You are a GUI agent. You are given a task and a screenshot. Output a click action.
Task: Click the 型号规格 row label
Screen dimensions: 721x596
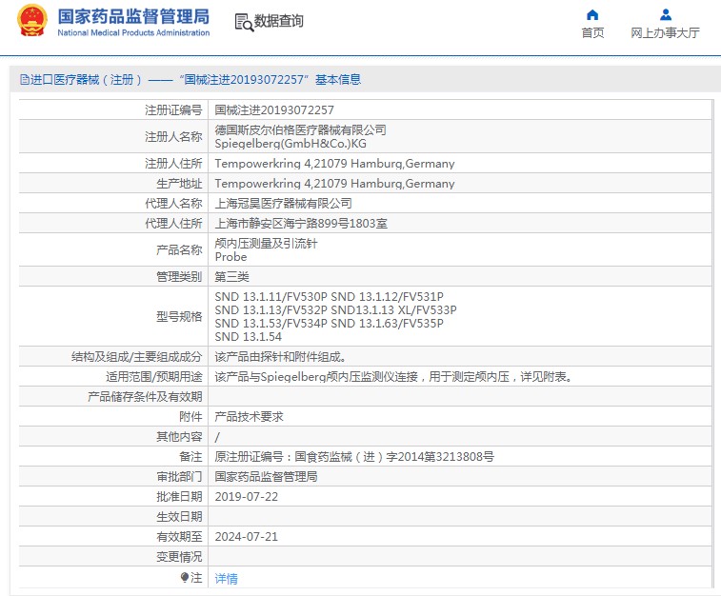[179, 317]
